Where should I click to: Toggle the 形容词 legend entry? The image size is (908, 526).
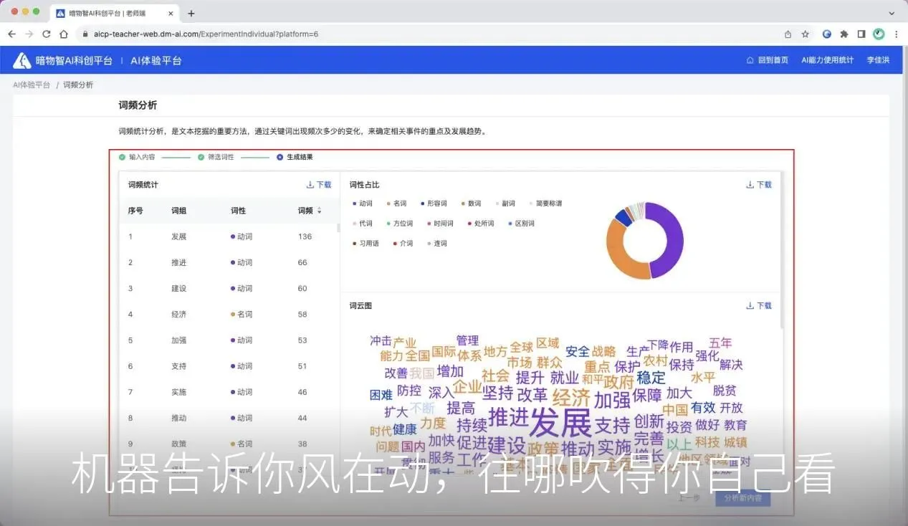[x=434, y=204]
